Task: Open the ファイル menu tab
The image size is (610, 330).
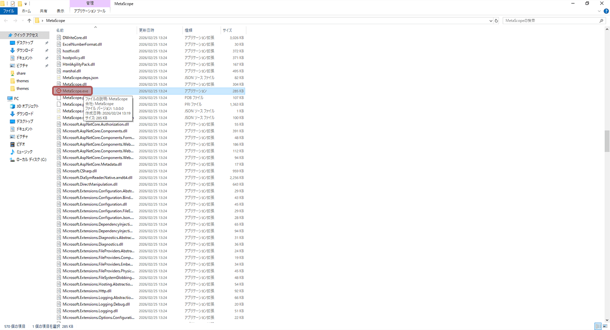Action: click(8, 11)
